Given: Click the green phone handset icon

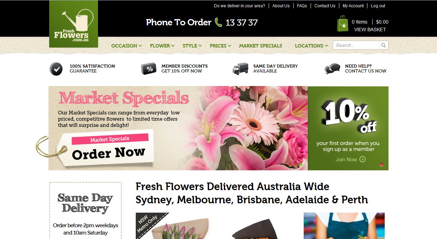Looking at the screenshot, I should pyautogui.click(x=218, y=23).
